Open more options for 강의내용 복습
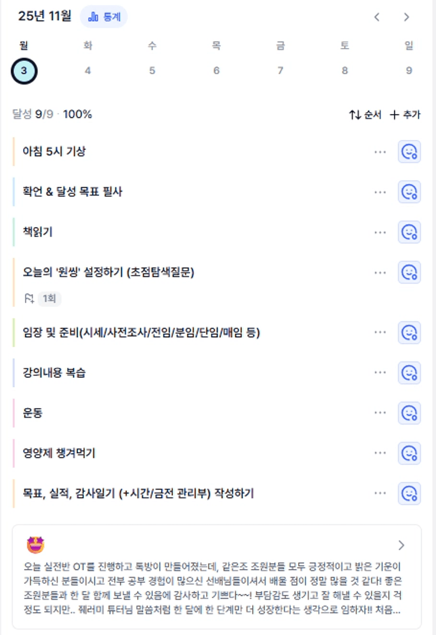The image size is (436, 635). click(380, 373)
